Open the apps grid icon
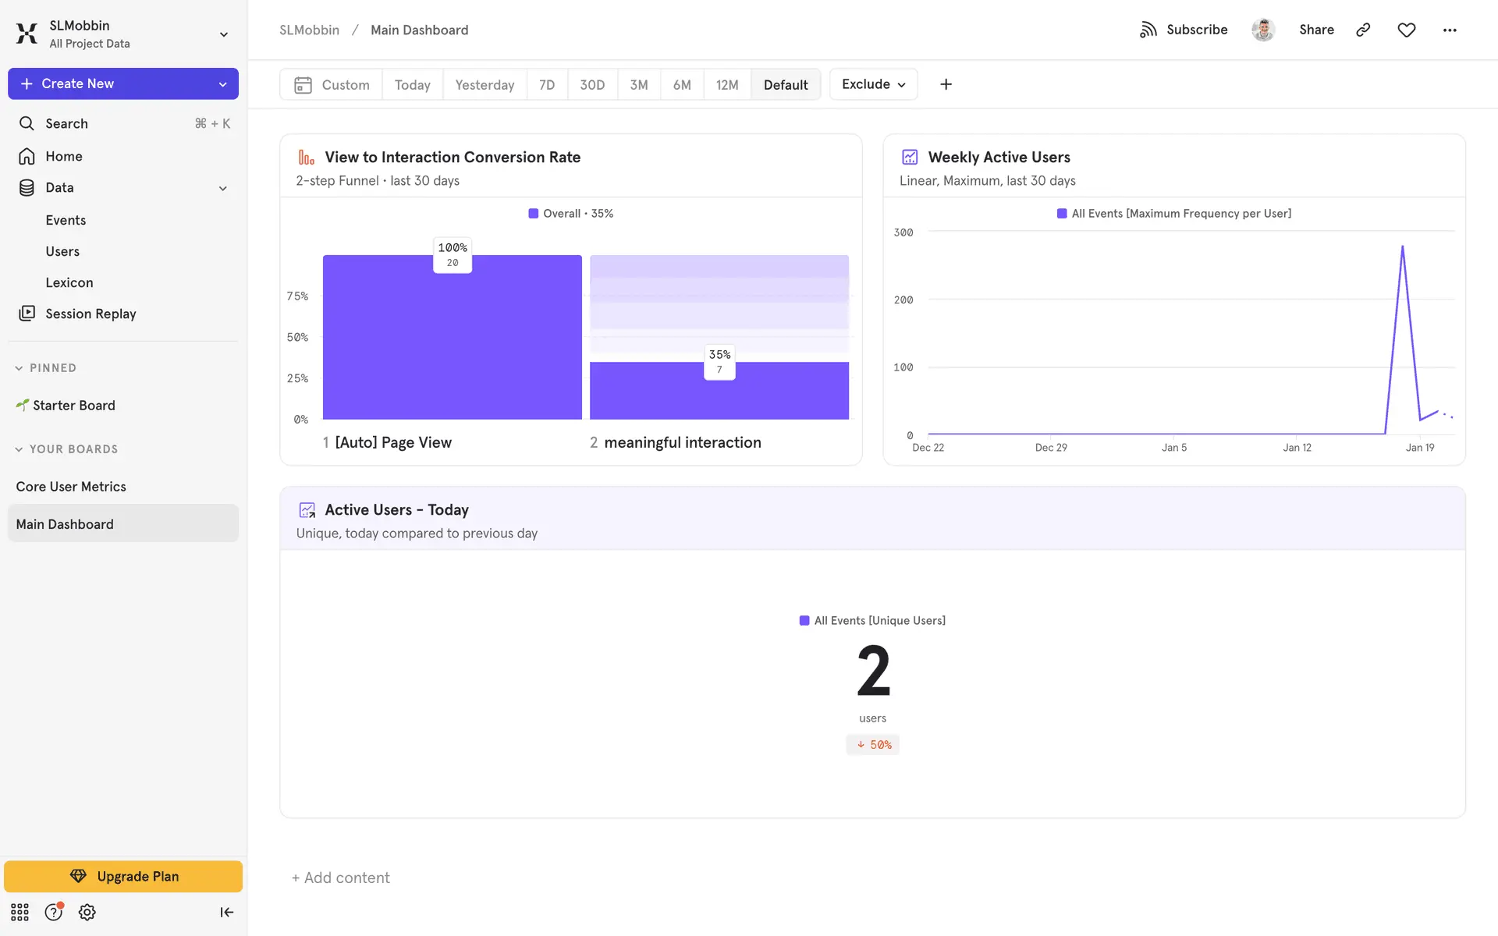Screen dimensions: 1498x936 coord(20,912)
